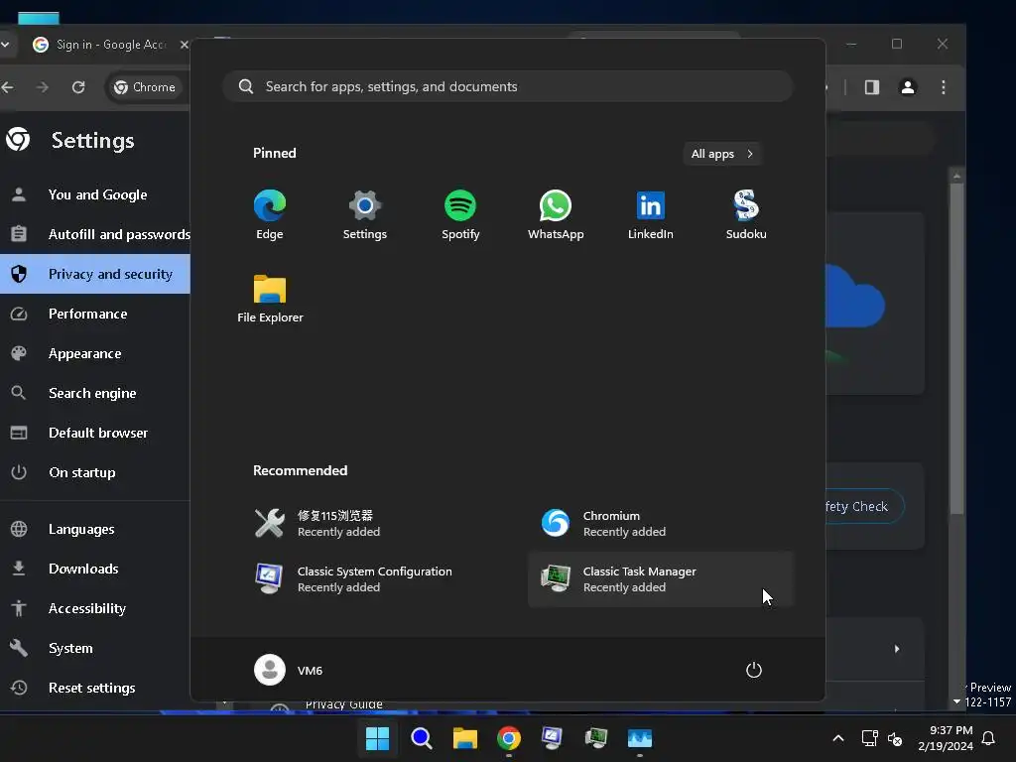
Task: Select Privacy and security in Chrome settings
Action: pyautogui.click(x=94, y=274)
